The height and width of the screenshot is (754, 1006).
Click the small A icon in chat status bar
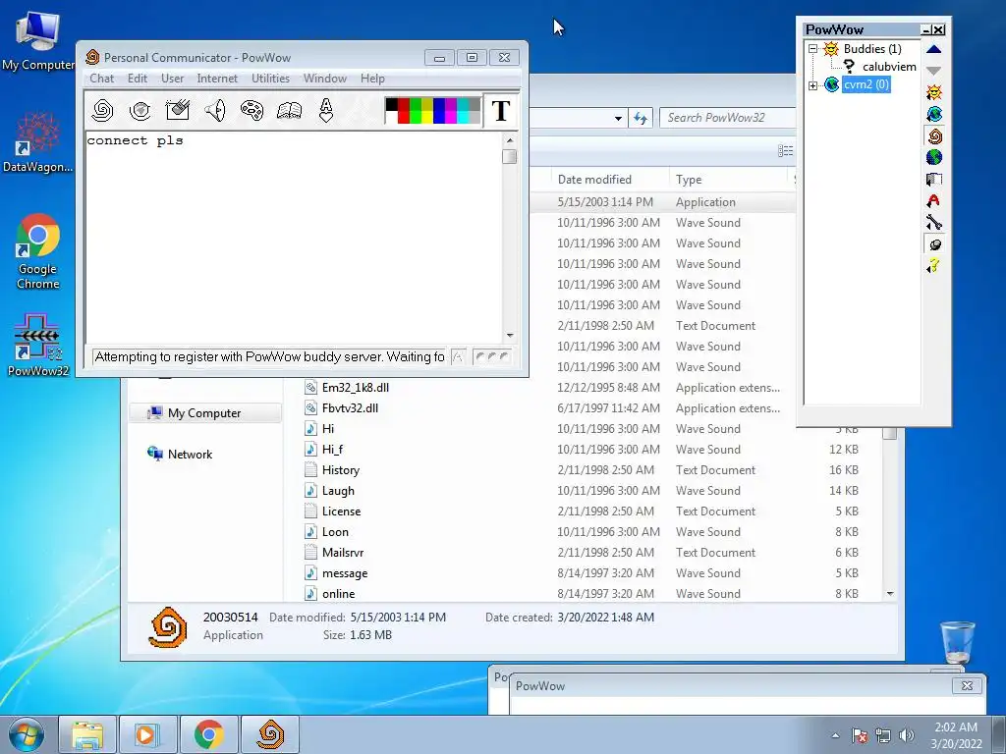coord(458,357)
